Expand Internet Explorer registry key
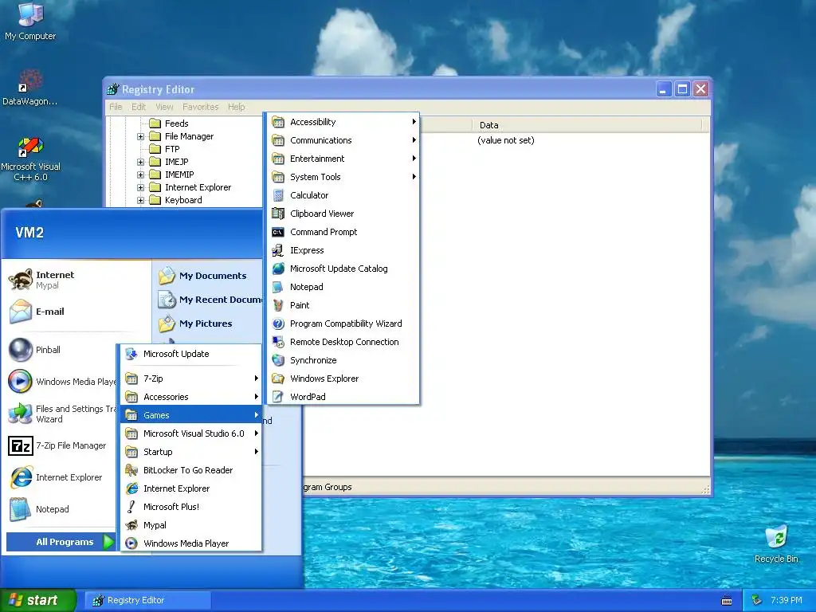The width and height of the screenshot is (816, 612). click(x=140, y=187)
